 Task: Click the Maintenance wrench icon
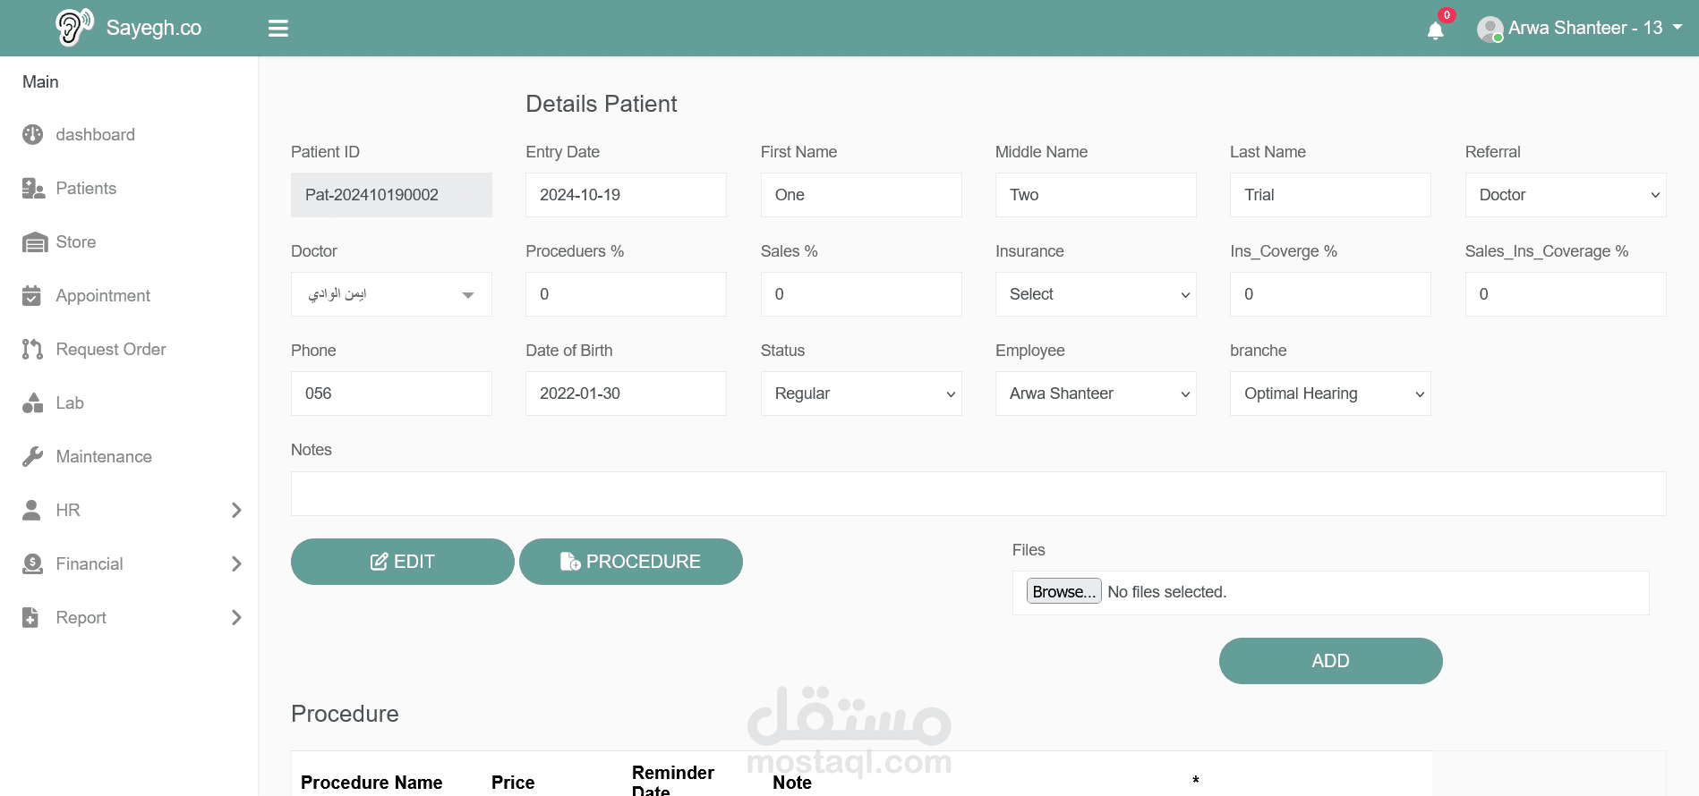point(33,456)
